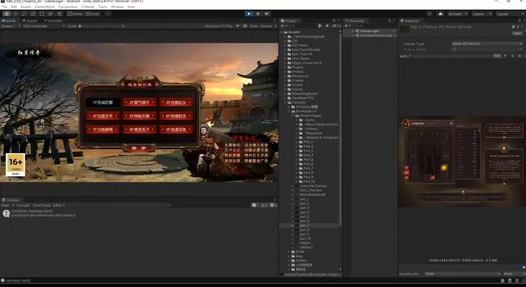Open the Texture Type dropdown
The width and height of the screenshot is (526, 287).
tap(487, 44)
